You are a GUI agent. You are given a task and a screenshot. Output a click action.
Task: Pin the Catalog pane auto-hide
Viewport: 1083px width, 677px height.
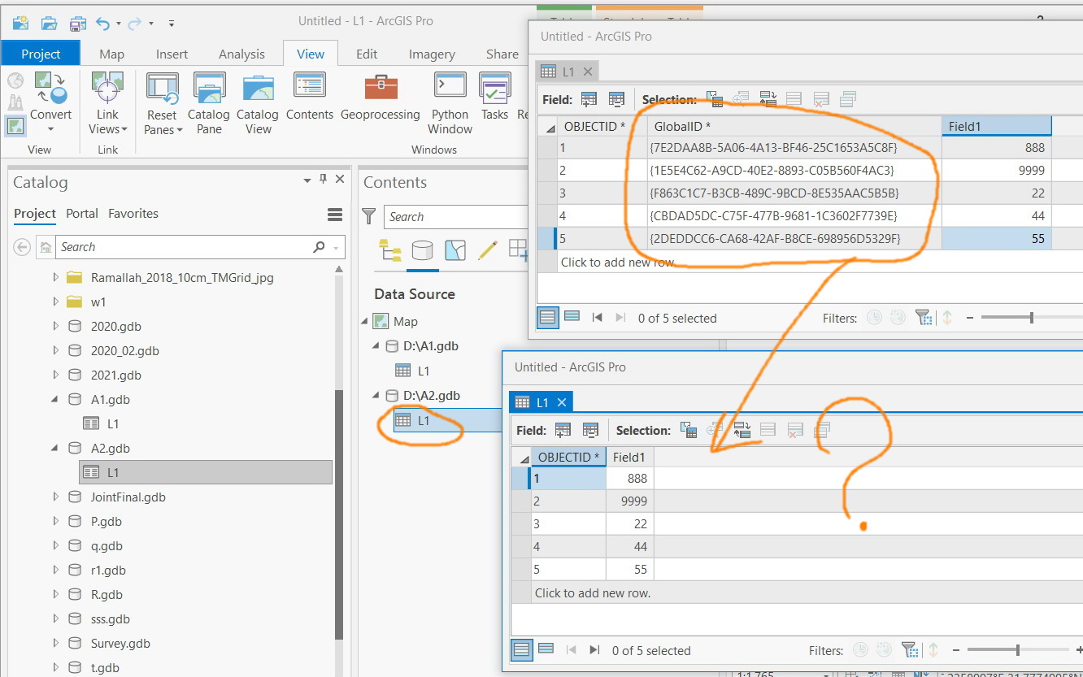[324, 180]
